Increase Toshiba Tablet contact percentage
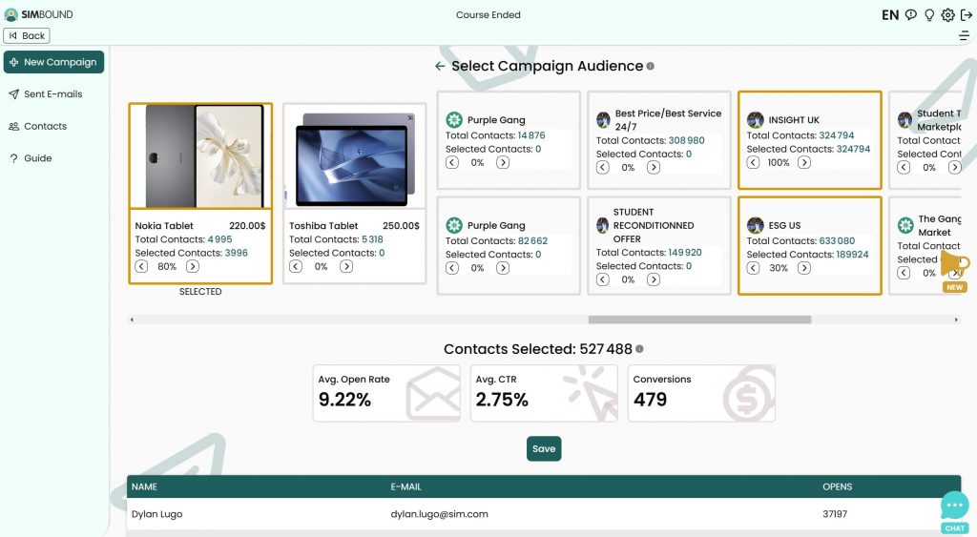Viewport: 977px width, 537px height. tap(346, 267)
